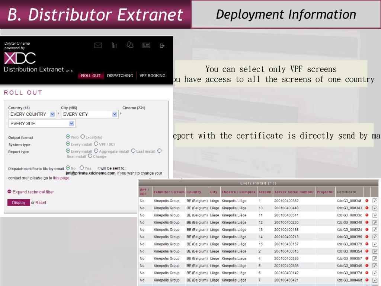Open details icon for screen 15 row
The image size is (381, 286).
pyautogui.click(x=375, y=244)
